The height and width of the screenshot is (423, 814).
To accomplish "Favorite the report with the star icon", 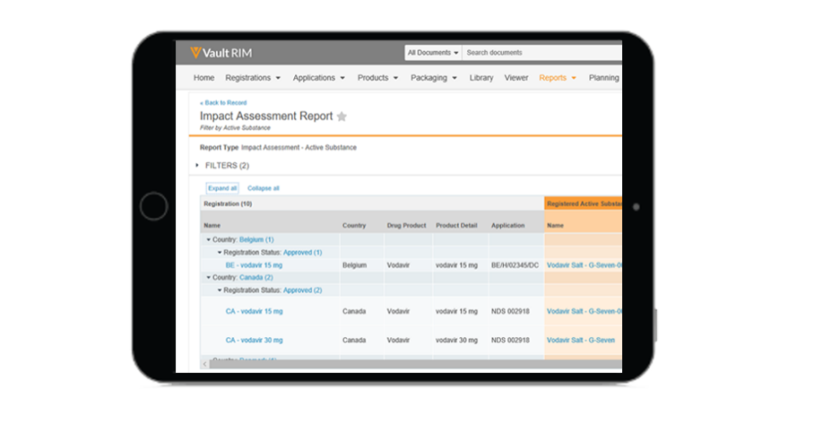I will (x=342, y=117).
